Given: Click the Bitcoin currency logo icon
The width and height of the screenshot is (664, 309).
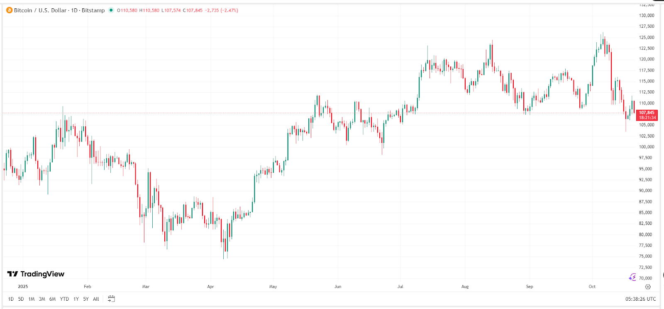Looking at the screenshot, I should point(9,10).
